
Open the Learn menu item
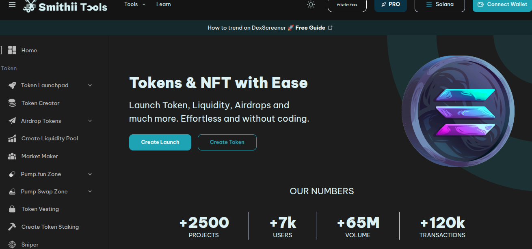[163, 4]
